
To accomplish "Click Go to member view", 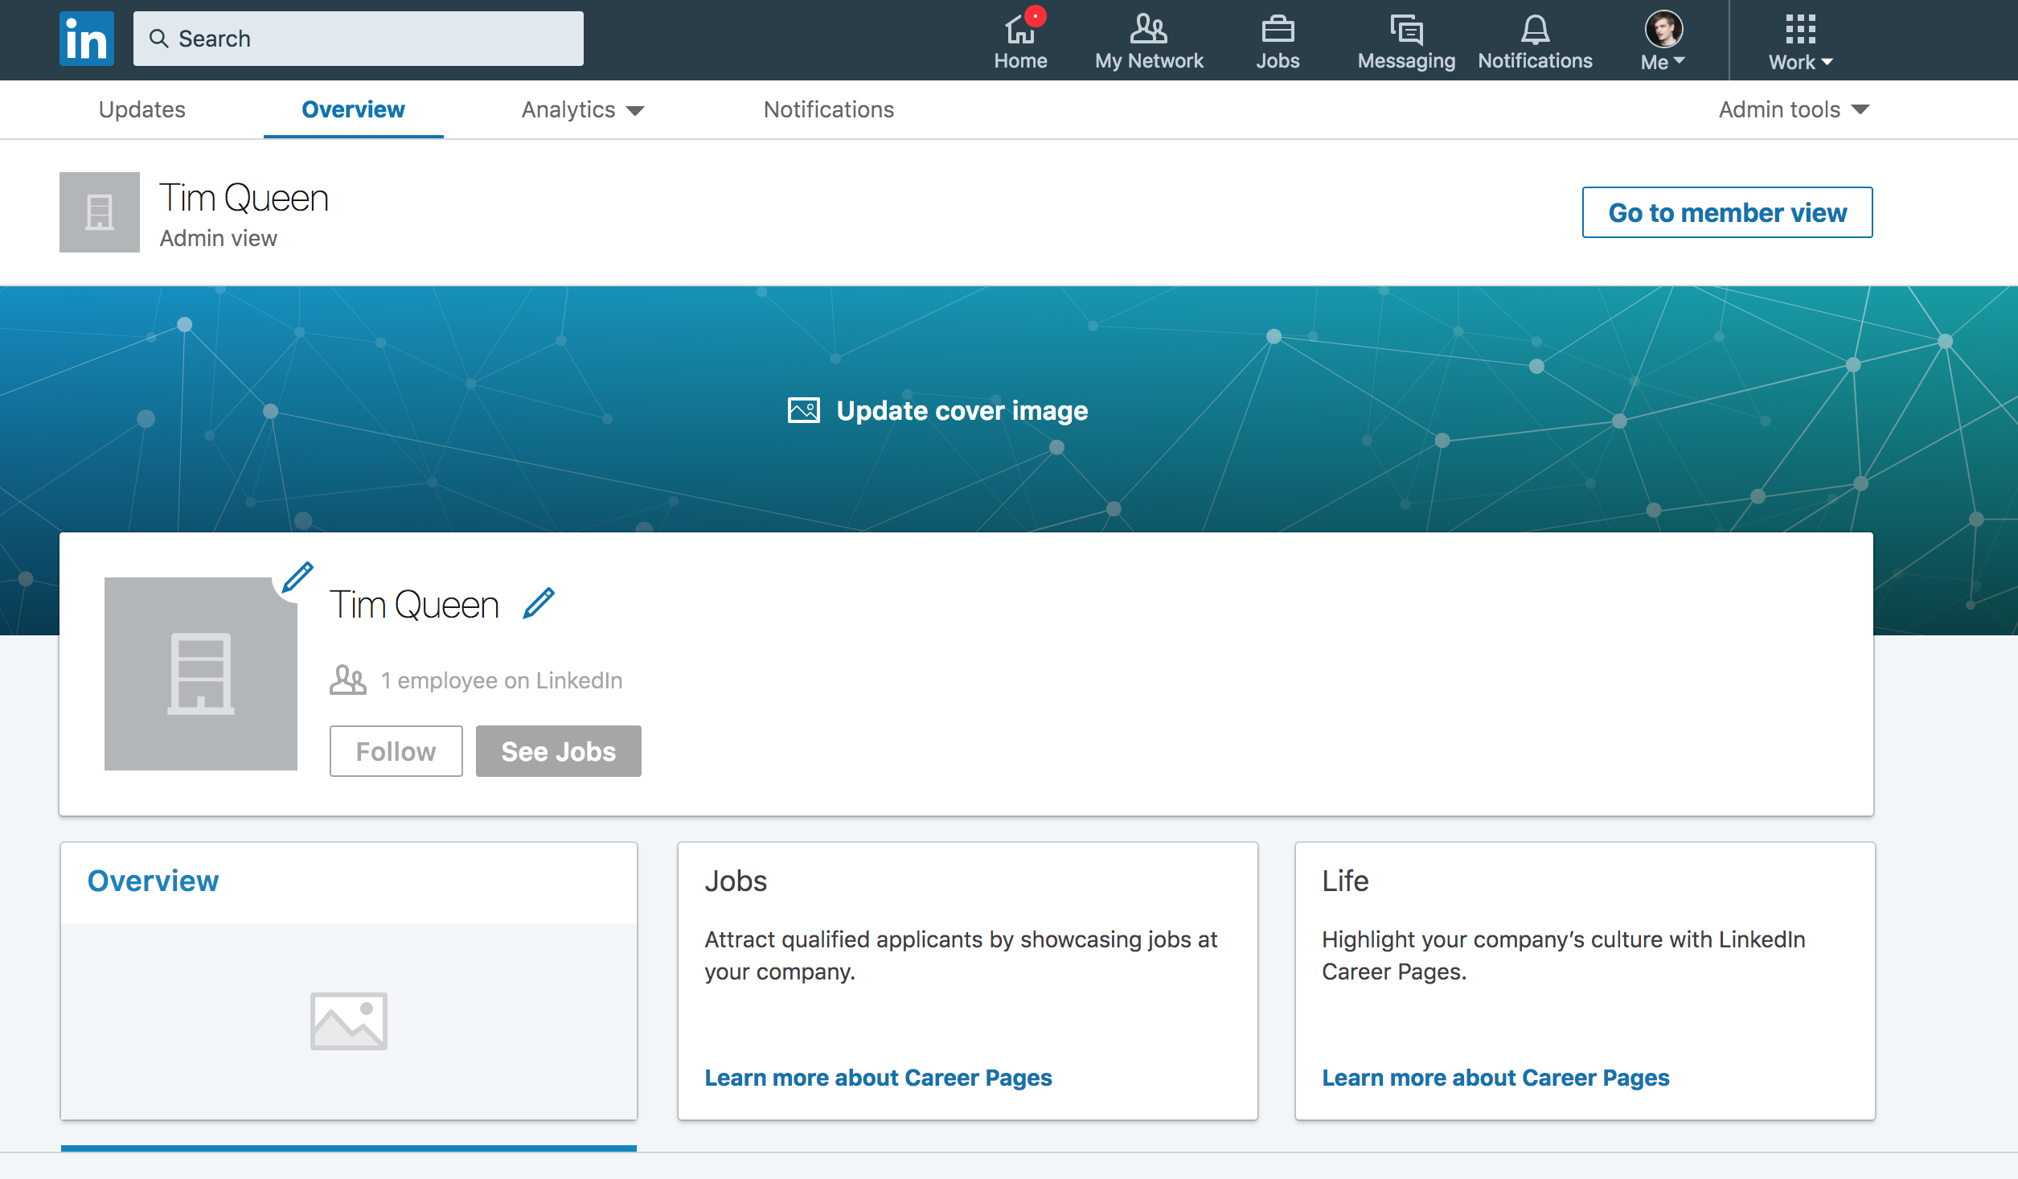I will click(1726, 212).
